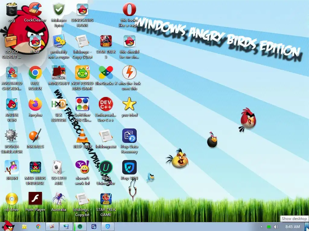
Task: Select the CCleaner broom desktop icon
Action: (35, 9)
